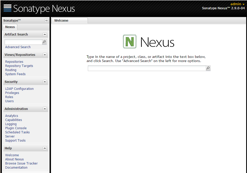
Task: Open About Nexus
Action: coord(14,159)
